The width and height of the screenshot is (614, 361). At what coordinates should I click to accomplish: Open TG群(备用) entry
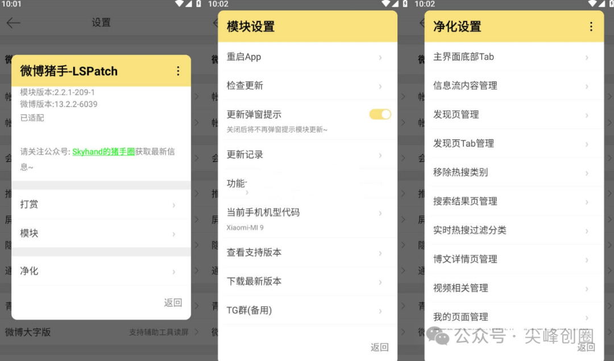[x=308, y=310]
